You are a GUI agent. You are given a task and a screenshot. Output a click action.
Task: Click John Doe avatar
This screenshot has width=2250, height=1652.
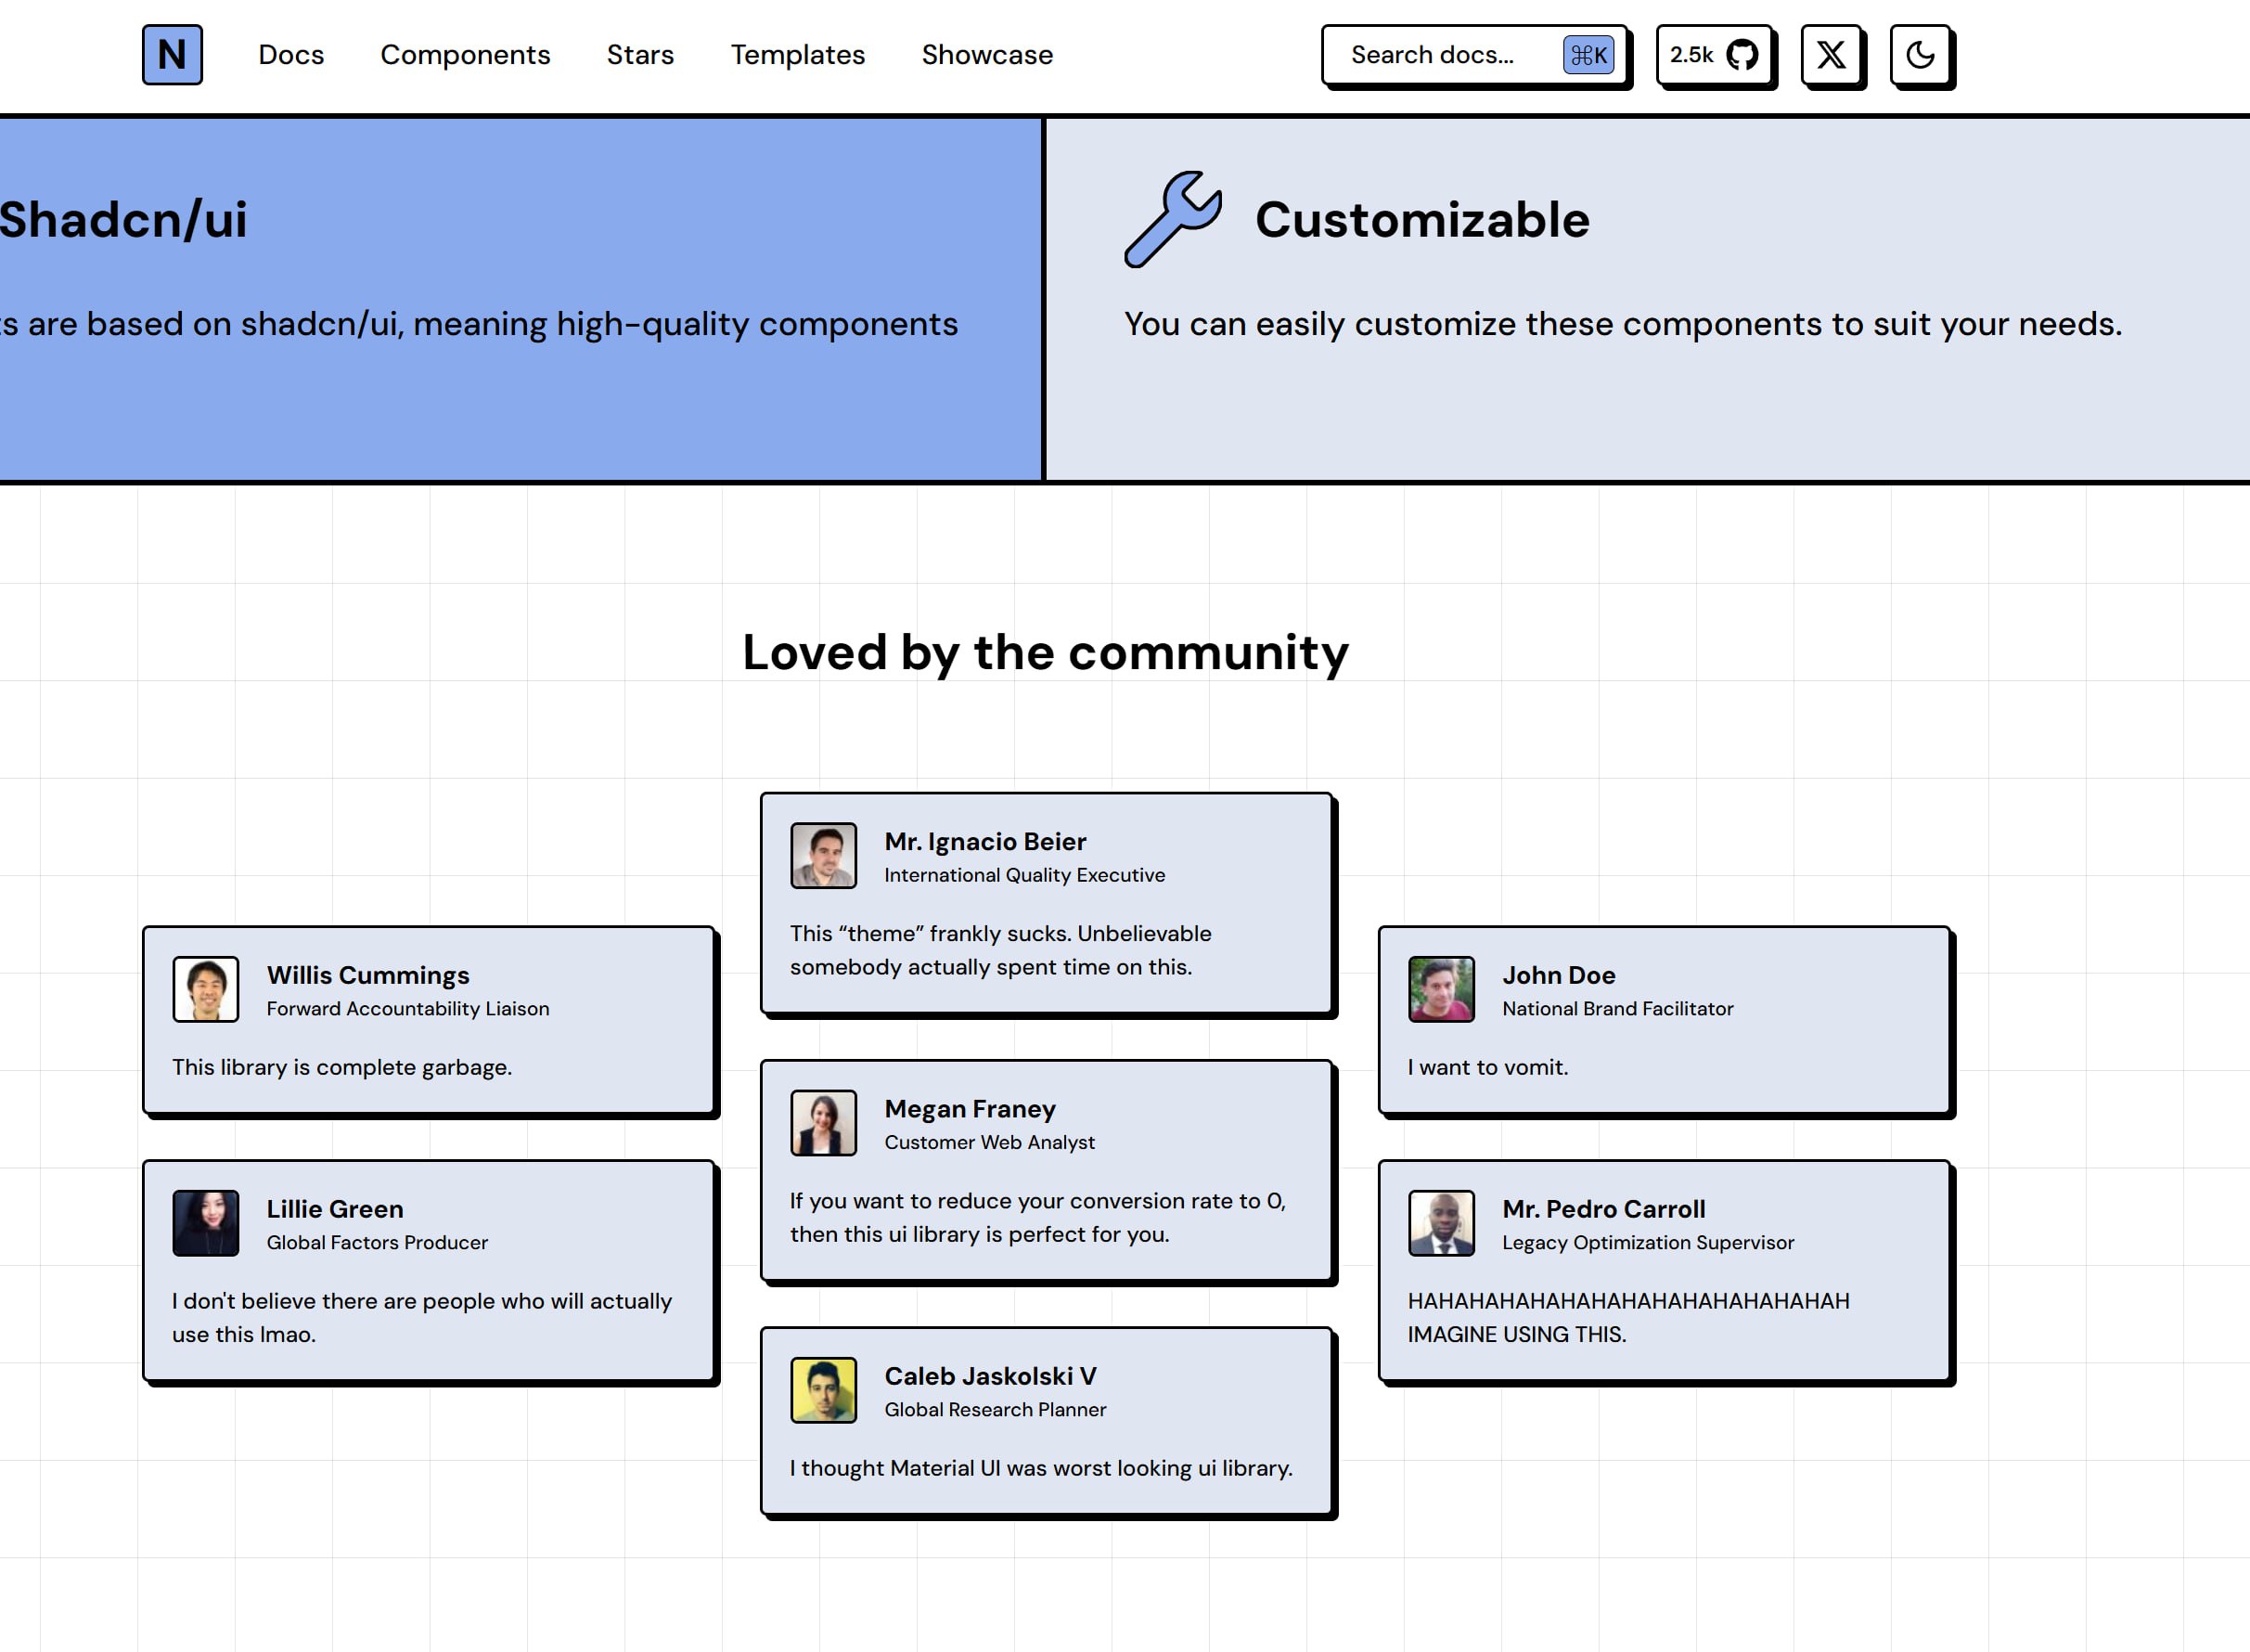[x=1441, y=989]
